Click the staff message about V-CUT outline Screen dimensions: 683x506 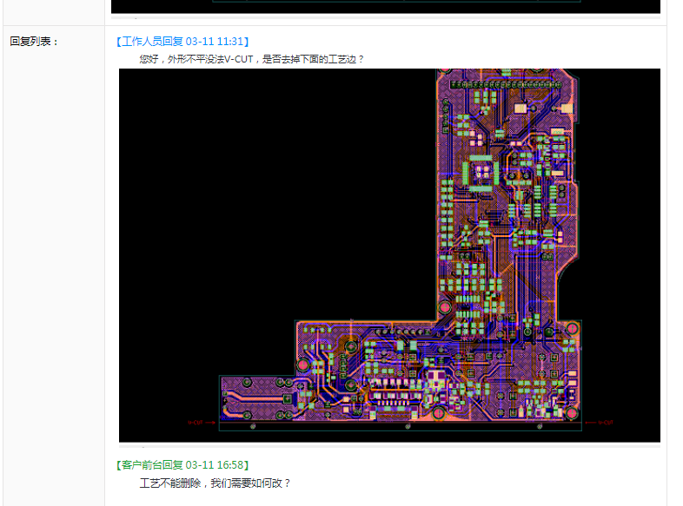pyautogui.click(x=251, y=59)
